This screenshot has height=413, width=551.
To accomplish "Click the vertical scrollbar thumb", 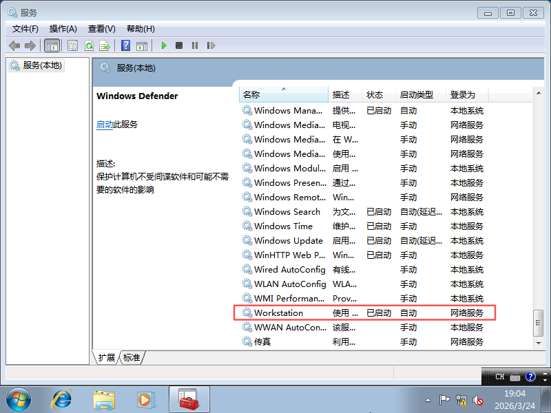I will [539, 323].
